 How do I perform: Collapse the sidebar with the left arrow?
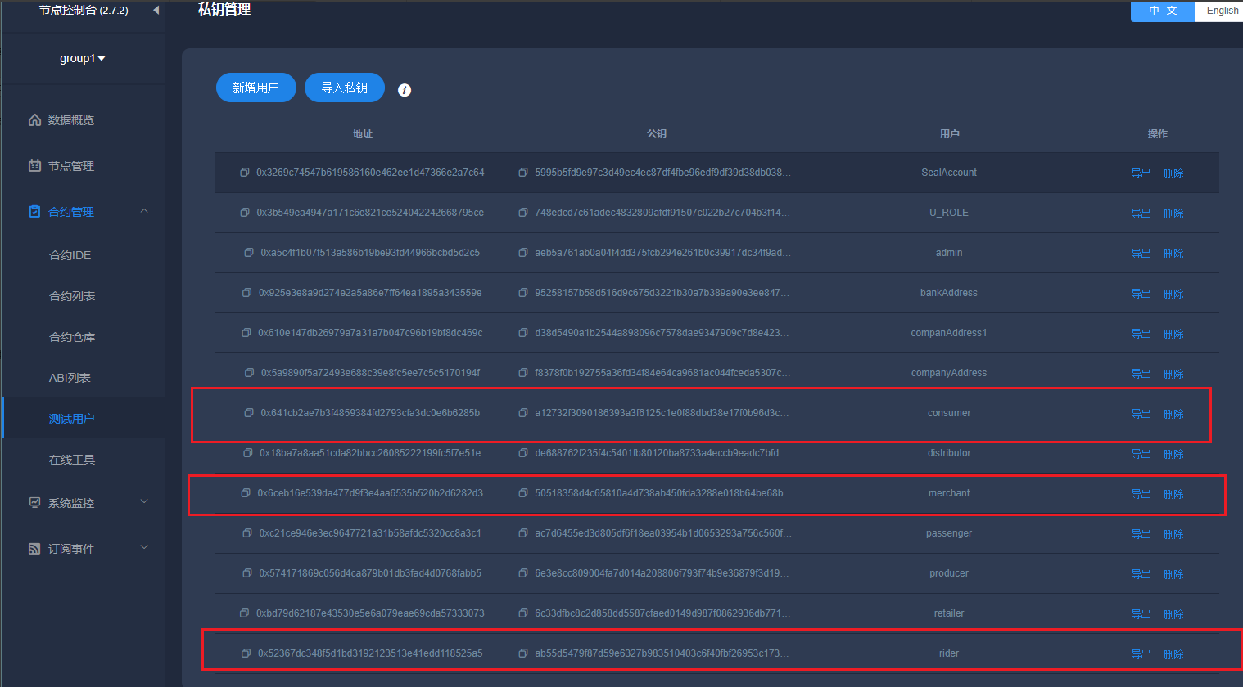click(x=156, y=11)
